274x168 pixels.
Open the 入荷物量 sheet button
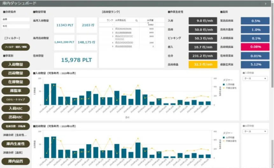(x=16, y=65)
